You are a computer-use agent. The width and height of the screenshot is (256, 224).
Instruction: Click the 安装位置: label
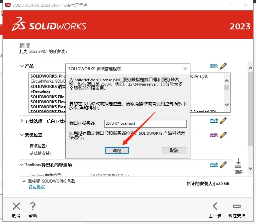(x=38, y=146)
